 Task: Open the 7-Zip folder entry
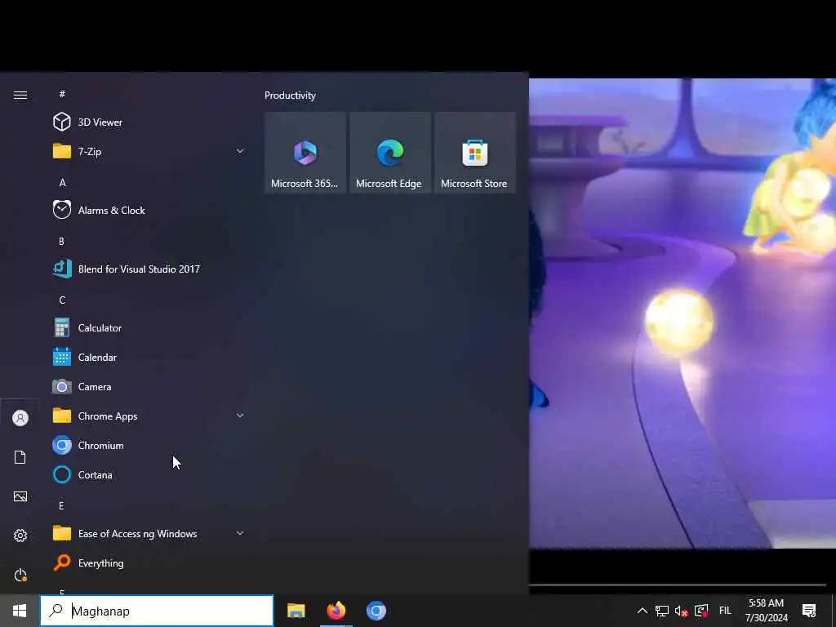pos(149,151)
